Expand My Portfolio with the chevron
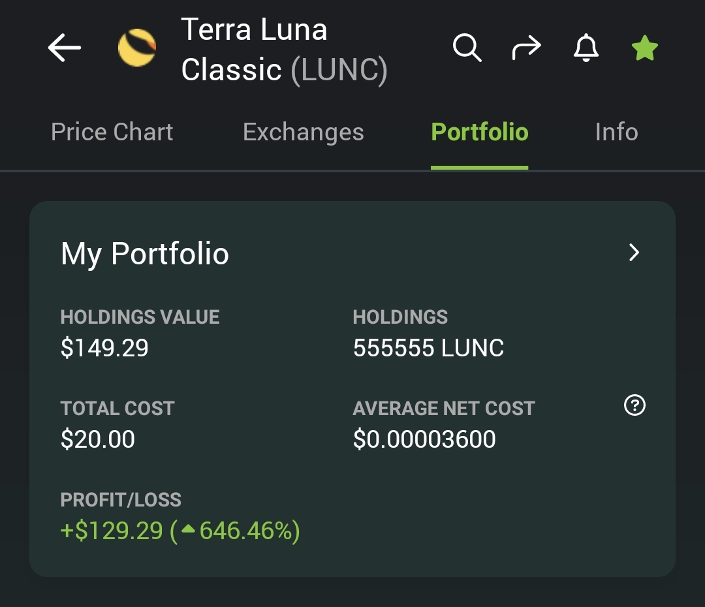This screenshot has width=705, height=607. click(x=634, y=253)
